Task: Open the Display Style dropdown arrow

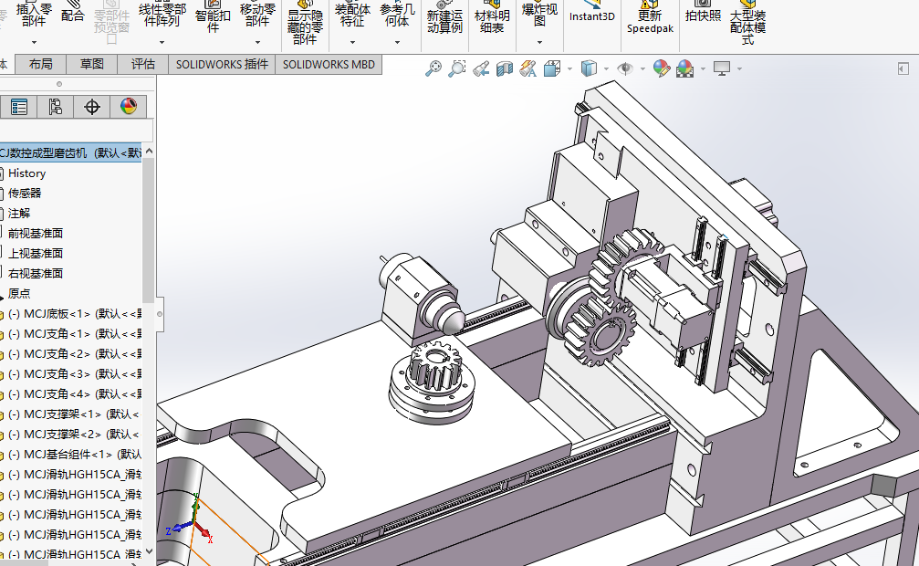Action: click(606, 69)
